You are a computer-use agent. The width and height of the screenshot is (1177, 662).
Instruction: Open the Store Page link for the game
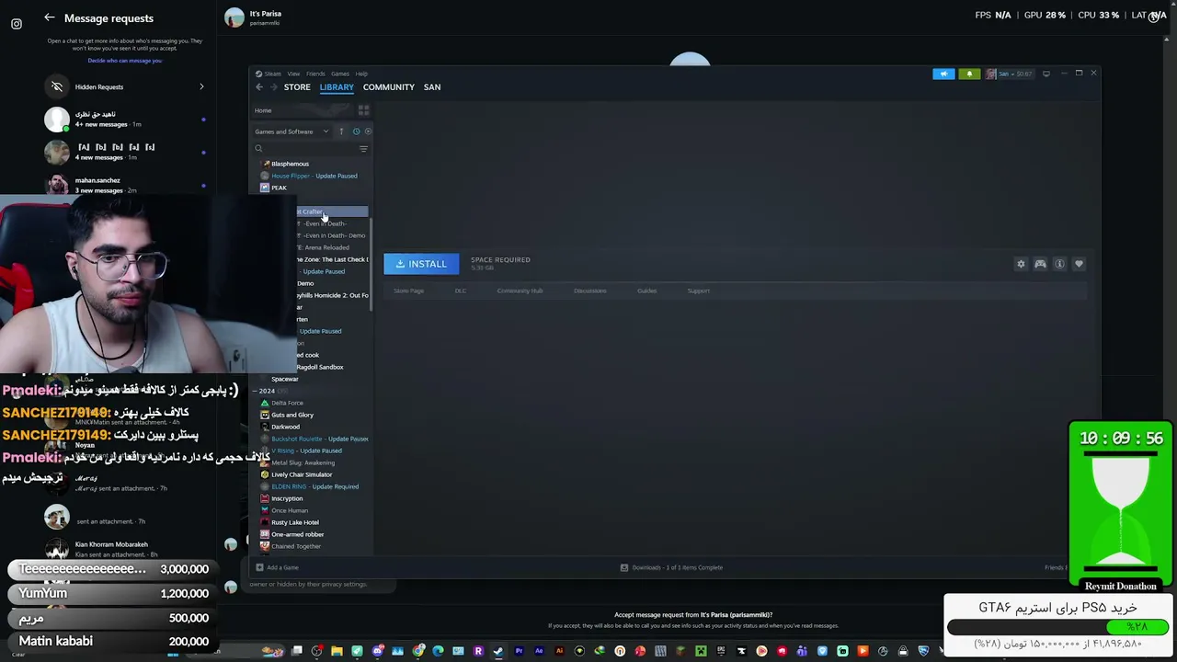click(x=409, y=291)
